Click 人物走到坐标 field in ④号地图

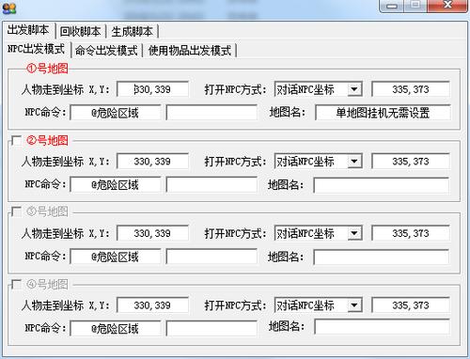(152, 305)
